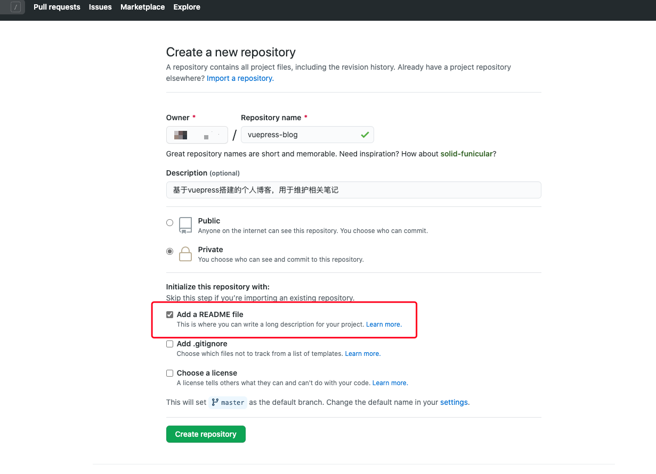Click the green checkmark in repository name
Image resolution: width=656 pixels, height=474 pixels.
pos(365,135)
